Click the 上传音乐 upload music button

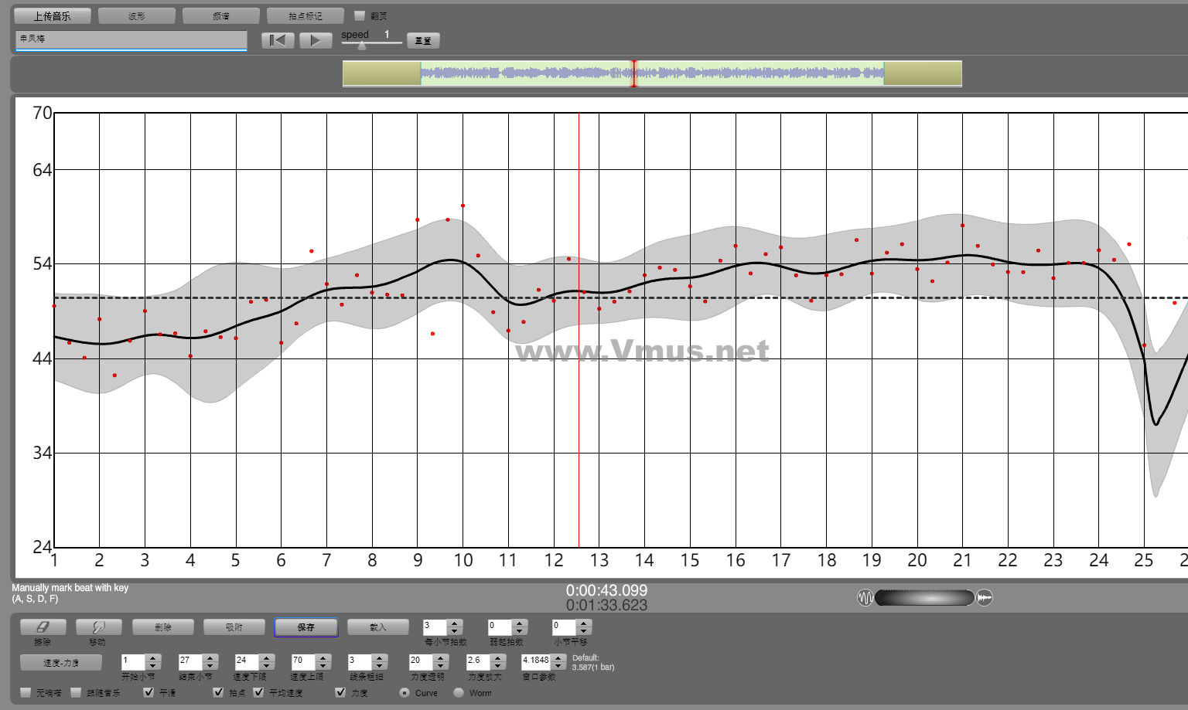(53, 15)
